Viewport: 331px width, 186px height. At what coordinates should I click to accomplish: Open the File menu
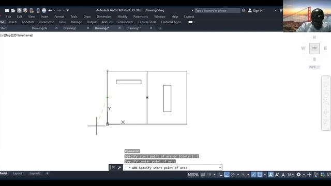[x=8, y=17]
